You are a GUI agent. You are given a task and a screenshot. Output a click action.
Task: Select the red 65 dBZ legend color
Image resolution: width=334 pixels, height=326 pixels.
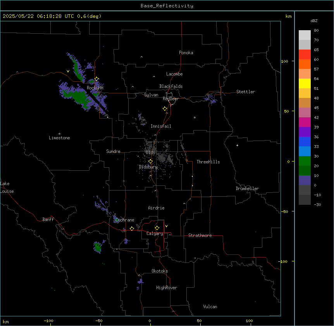[x=305, y=55]
